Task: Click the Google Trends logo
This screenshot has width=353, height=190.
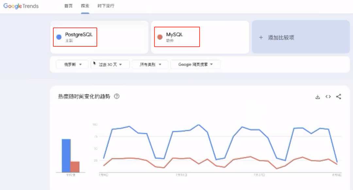Action: 21,6
